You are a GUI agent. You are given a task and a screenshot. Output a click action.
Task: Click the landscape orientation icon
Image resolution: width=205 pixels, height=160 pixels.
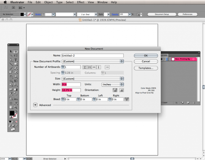tap(121, 90)
